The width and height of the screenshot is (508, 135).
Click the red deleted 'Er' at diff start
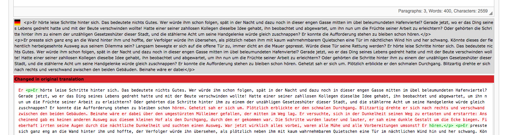(21, 90)
